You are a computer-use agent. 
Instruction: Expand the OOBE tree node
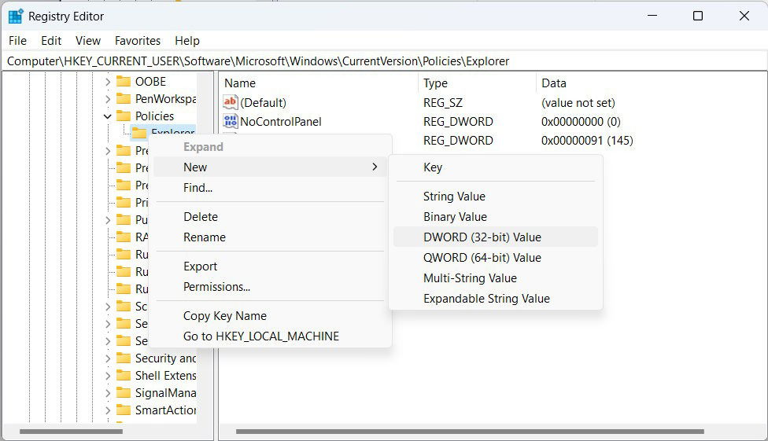tap(108, 82)
